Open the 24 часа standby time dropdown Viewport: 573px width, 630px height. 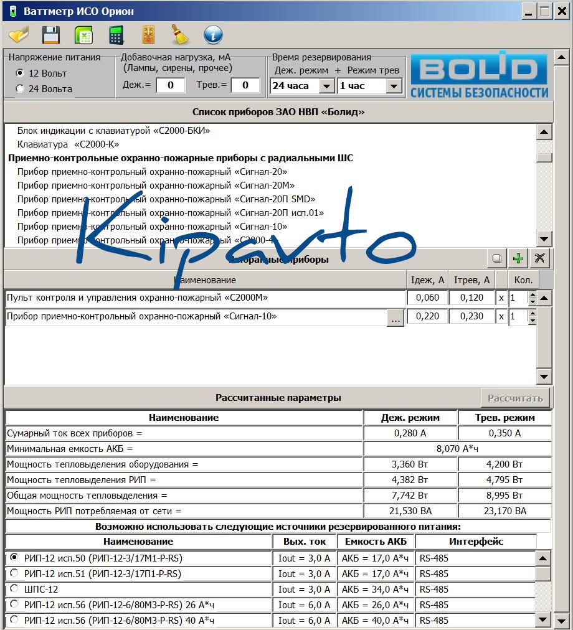(326, 86)
